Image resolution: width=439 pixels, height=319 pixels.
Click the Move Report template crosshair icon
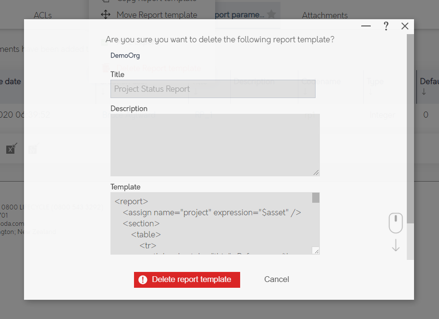tap(106, 15)
